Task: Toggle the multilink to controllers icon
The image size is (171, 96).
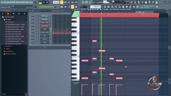Action: [x=72, y=7]
